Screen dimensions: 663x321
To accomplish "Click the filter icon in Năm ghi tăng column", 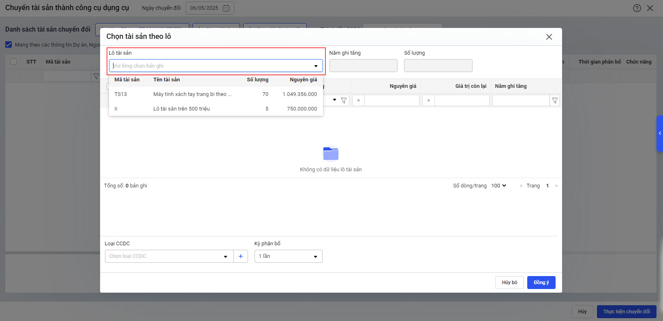I will click(x=555, y=100).
